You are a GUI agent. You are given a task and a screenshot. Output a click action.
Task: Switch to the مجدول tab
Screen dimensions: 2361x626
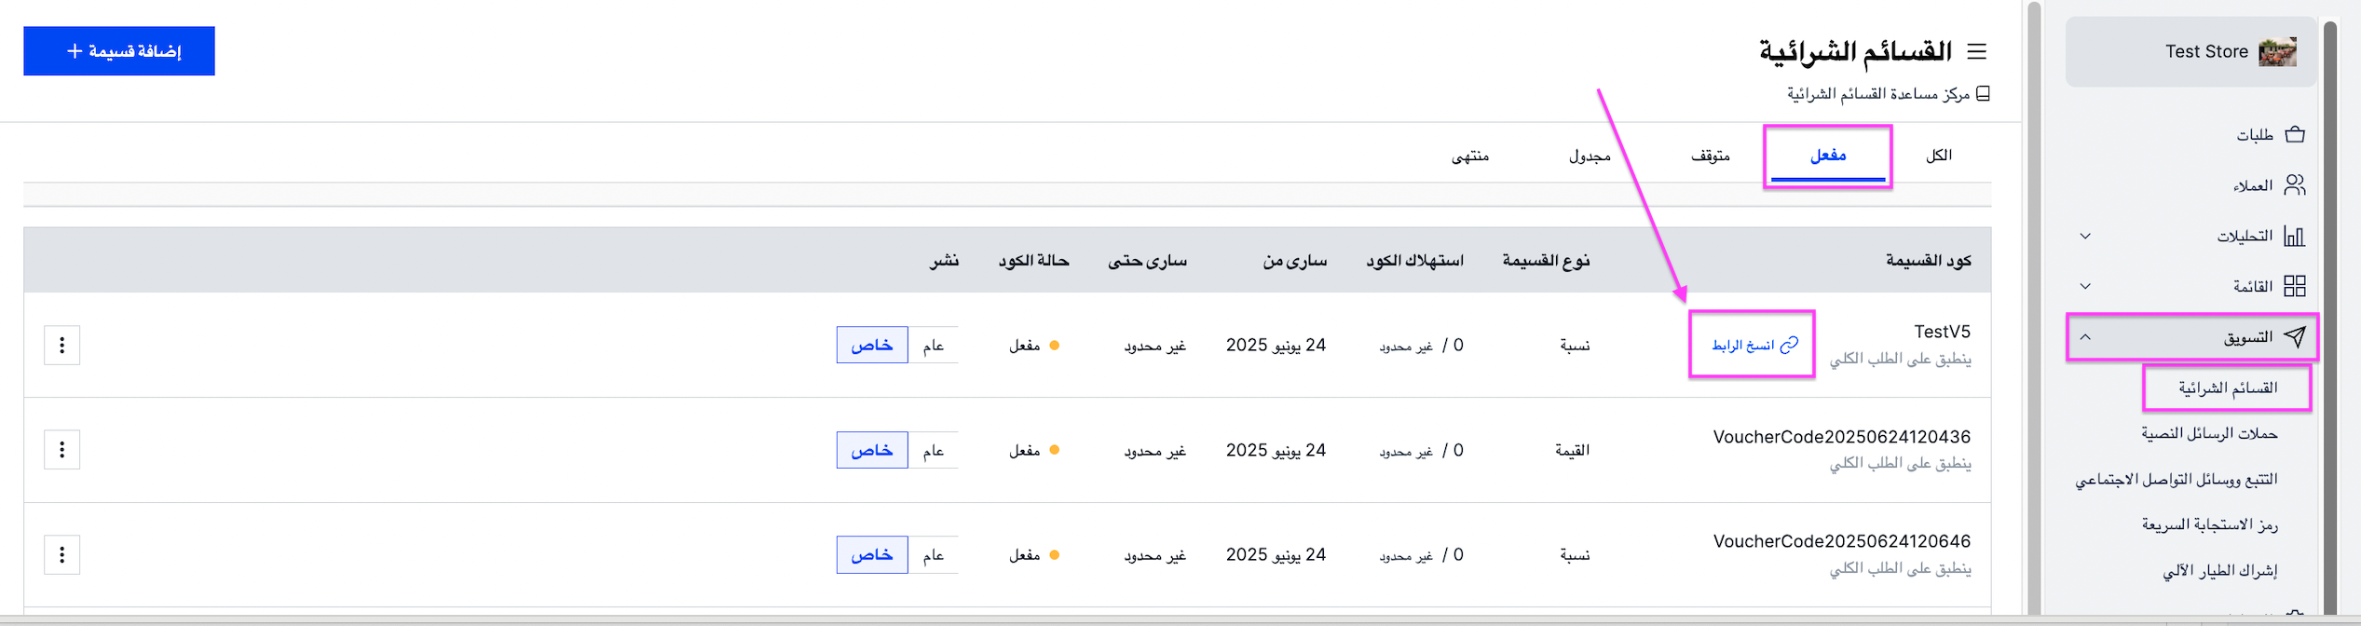point(1590,156)
